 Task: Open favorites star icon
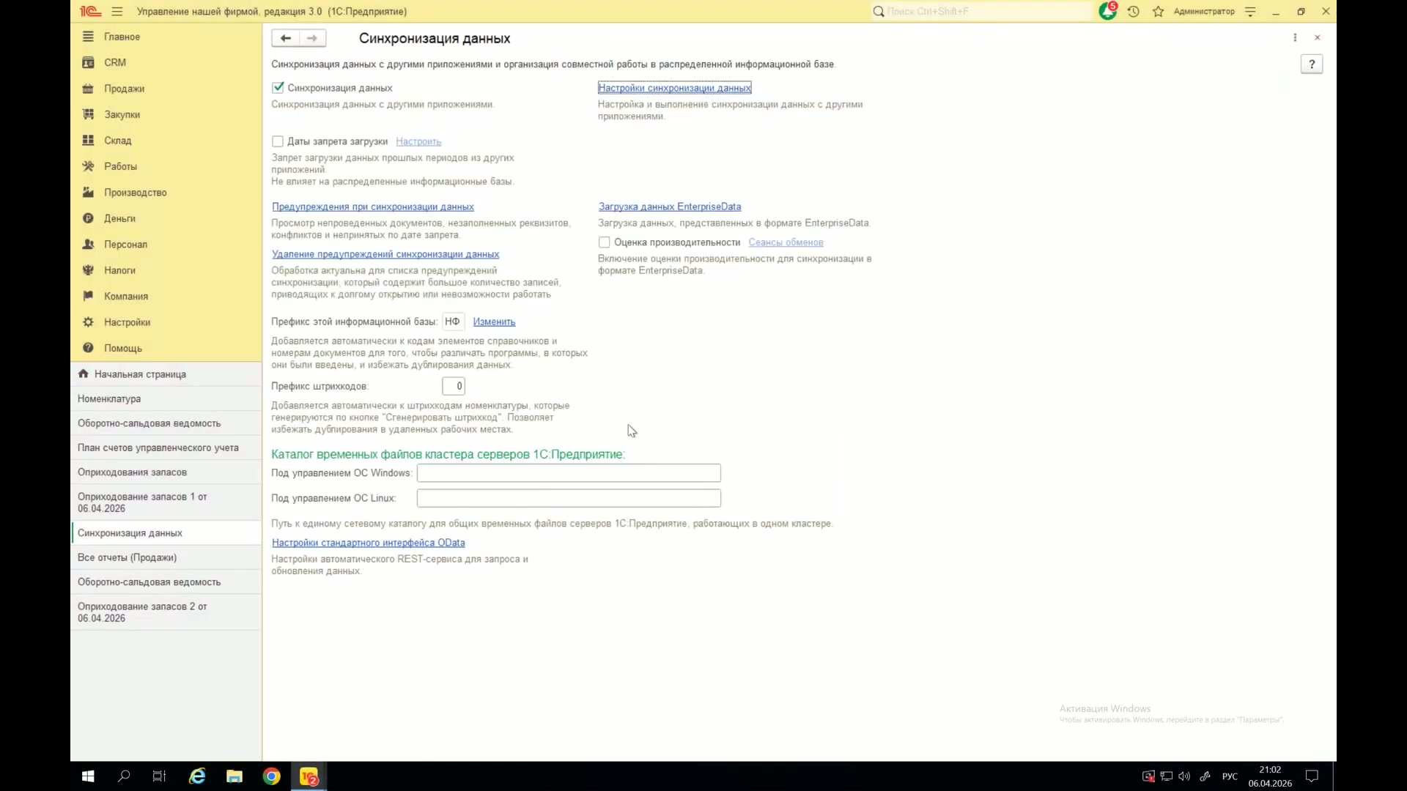[1158, 12]
